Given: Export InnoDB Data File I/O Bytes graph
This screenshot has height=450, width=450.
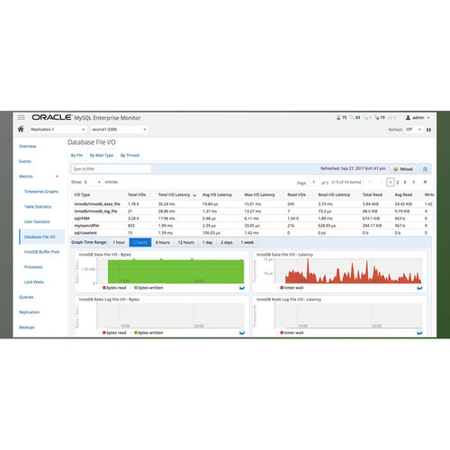Looking at the screenshot, I should coord(242,288).
